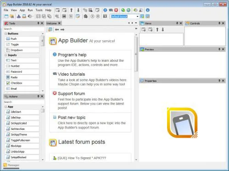Click the blue help icon in toolbar

[x=105, y=10]
